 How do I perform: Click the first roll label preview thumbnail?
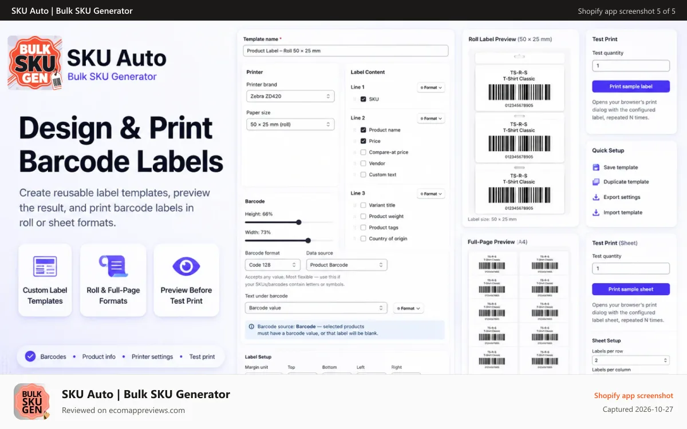[x=519, y=87]
